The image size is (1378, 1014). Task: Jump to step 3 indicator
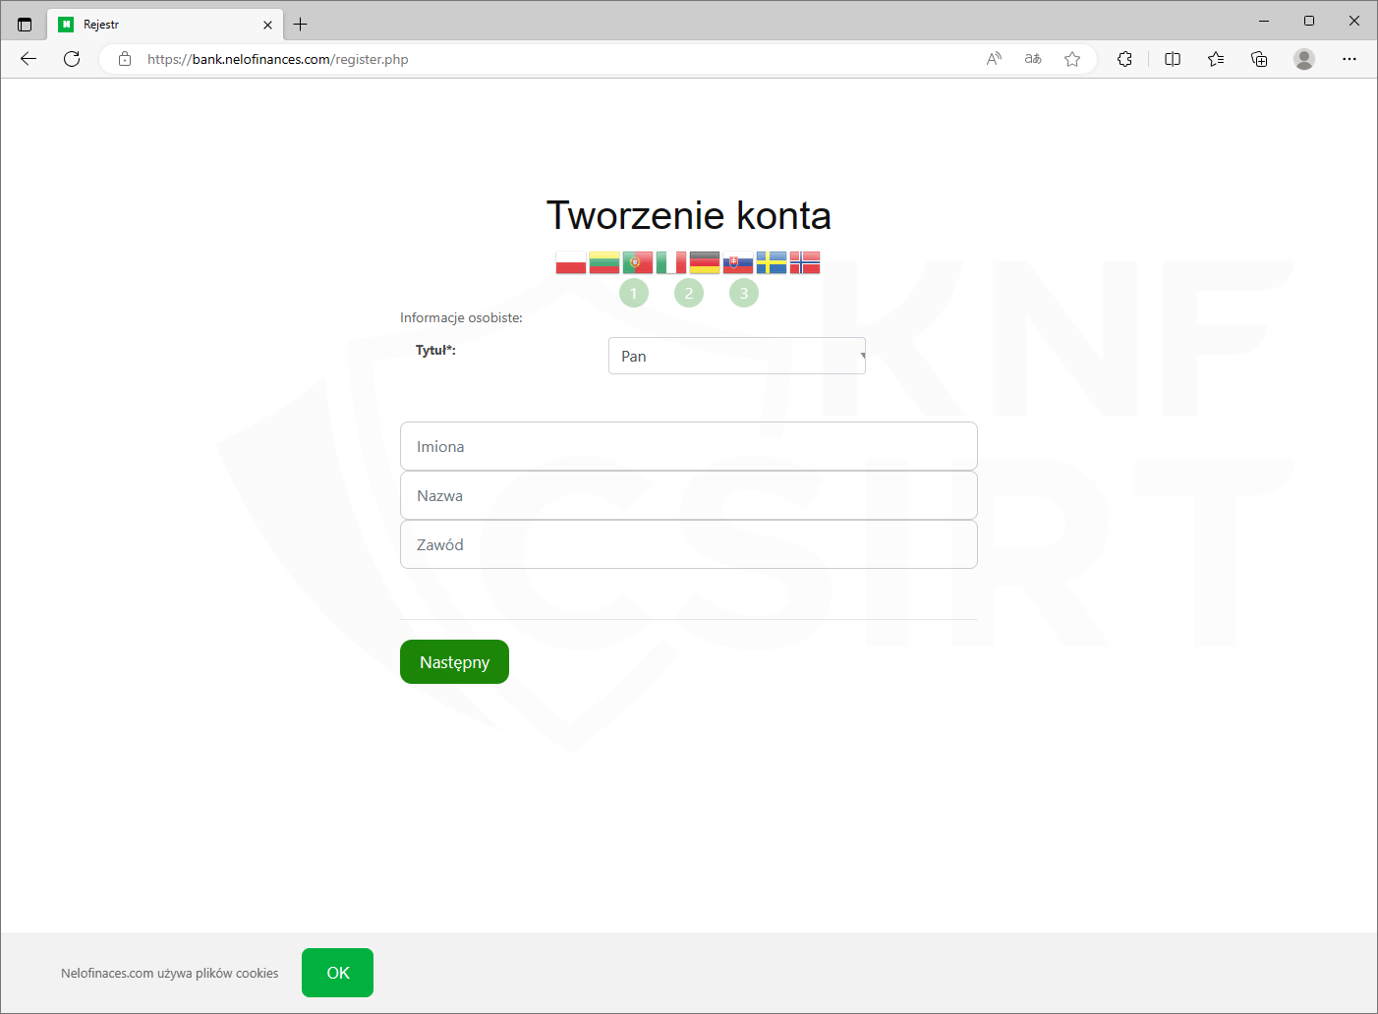point(744,293)
